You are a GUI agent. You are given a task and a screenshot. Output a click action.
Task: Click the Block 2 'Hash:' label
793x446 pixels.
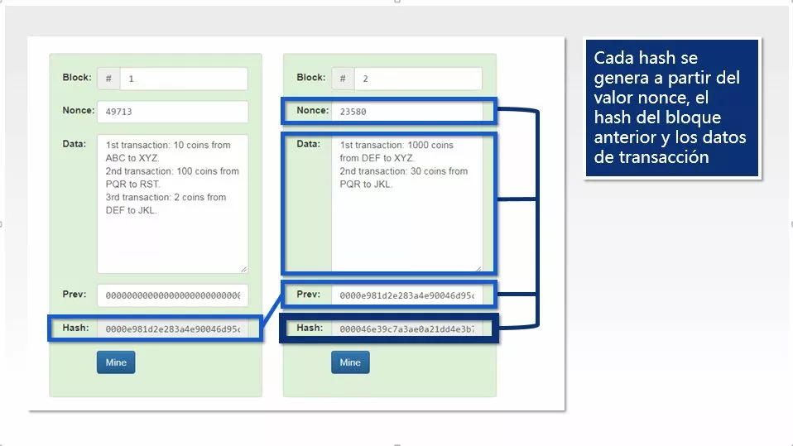[x=310, y=328]
